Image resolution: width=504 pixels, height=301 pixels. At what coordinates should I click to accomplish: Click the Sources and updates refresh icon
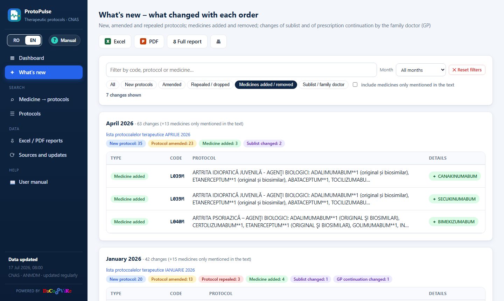(x=12, y=155)
